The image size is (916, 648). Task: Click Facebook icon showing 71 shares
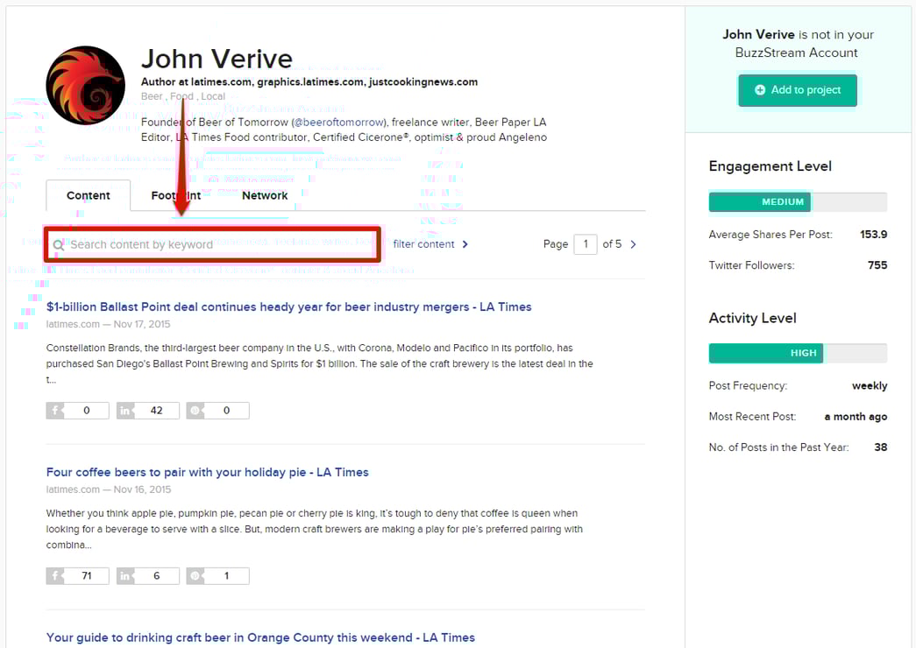point(55,575)
